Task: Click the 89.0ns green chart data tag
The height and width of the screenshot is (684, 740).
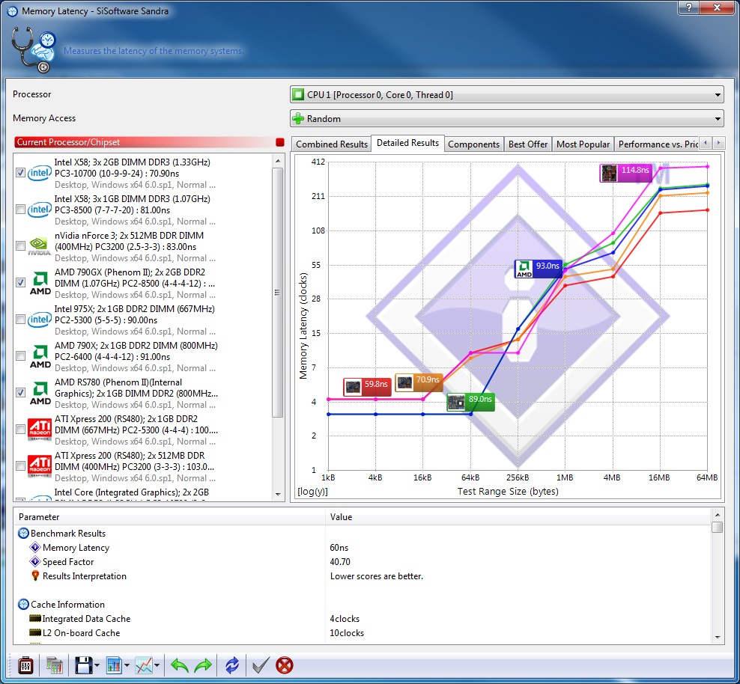Action: (470, 402)
